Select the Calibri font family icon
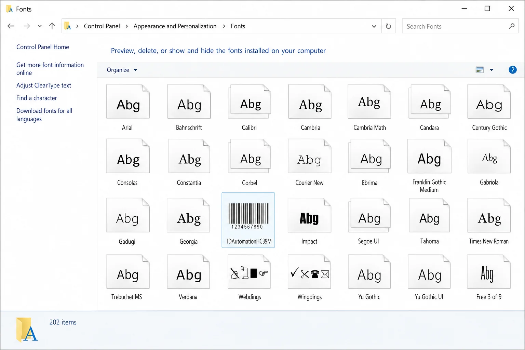Image resolution: width=525 pixels, height=350 pixels. click(x=250, y=102)
